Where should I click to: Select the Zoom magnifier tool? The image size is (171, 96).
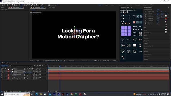pos(10,5)
